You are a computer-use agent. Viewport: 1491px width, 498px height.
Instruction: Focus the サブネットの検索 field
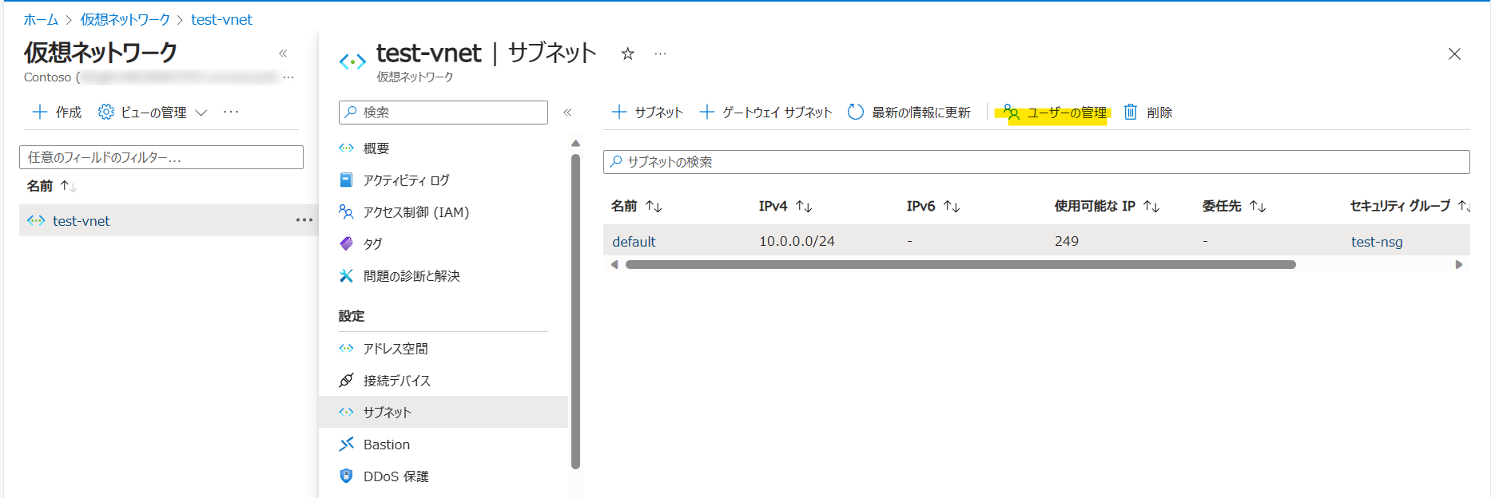tap(1036, 162)
